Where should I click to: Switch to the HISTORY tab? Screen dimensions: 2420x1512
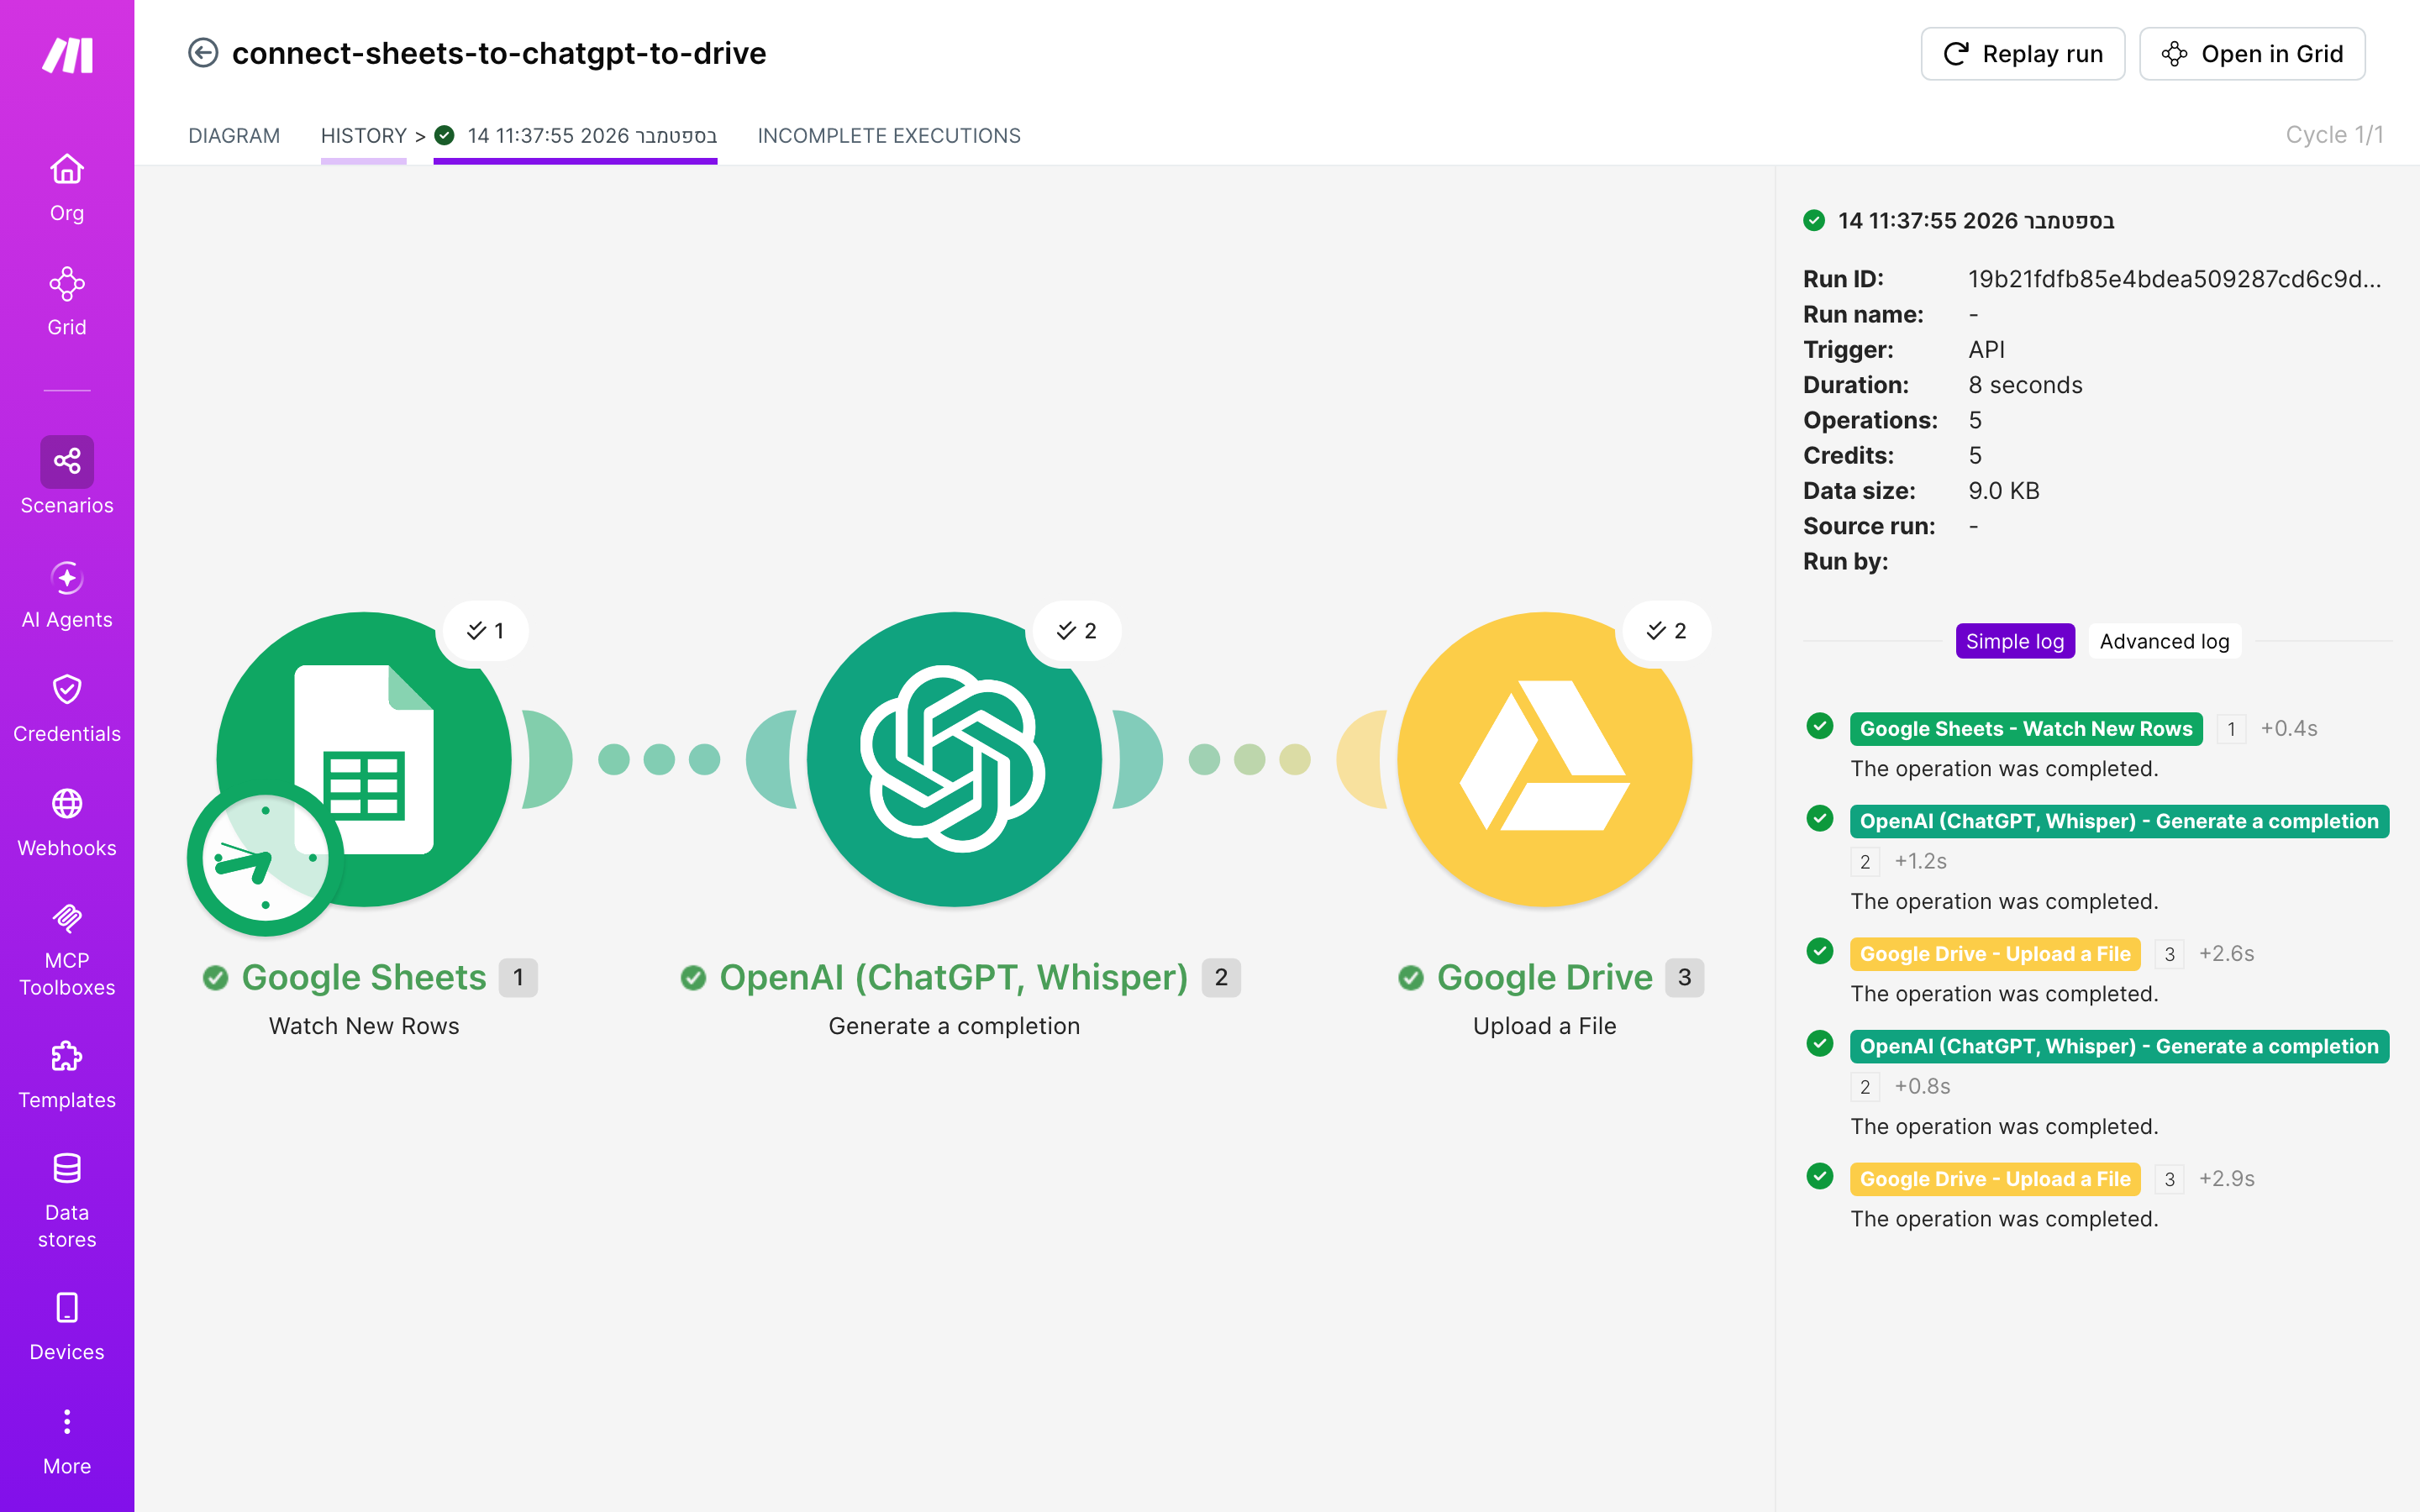tap(363, 135)
